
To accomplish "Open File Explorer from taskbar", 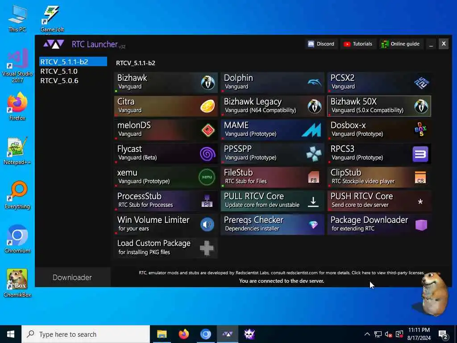I will click(x=162, y=334).
